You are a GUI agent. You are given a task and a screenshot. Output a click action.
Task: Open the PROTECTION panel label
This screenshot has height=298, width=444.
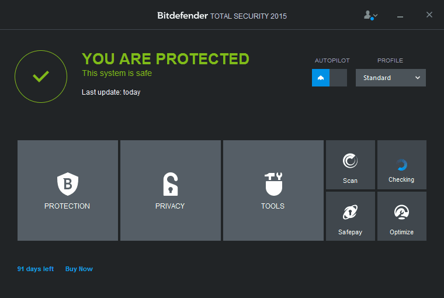pos(67,206)
